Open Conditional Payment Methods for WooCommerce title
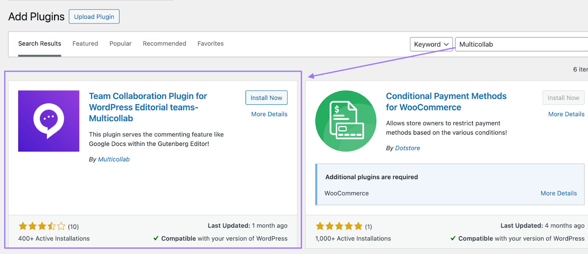Image resolution: width=588 pixels, height=254 pixels. (446, 101)
